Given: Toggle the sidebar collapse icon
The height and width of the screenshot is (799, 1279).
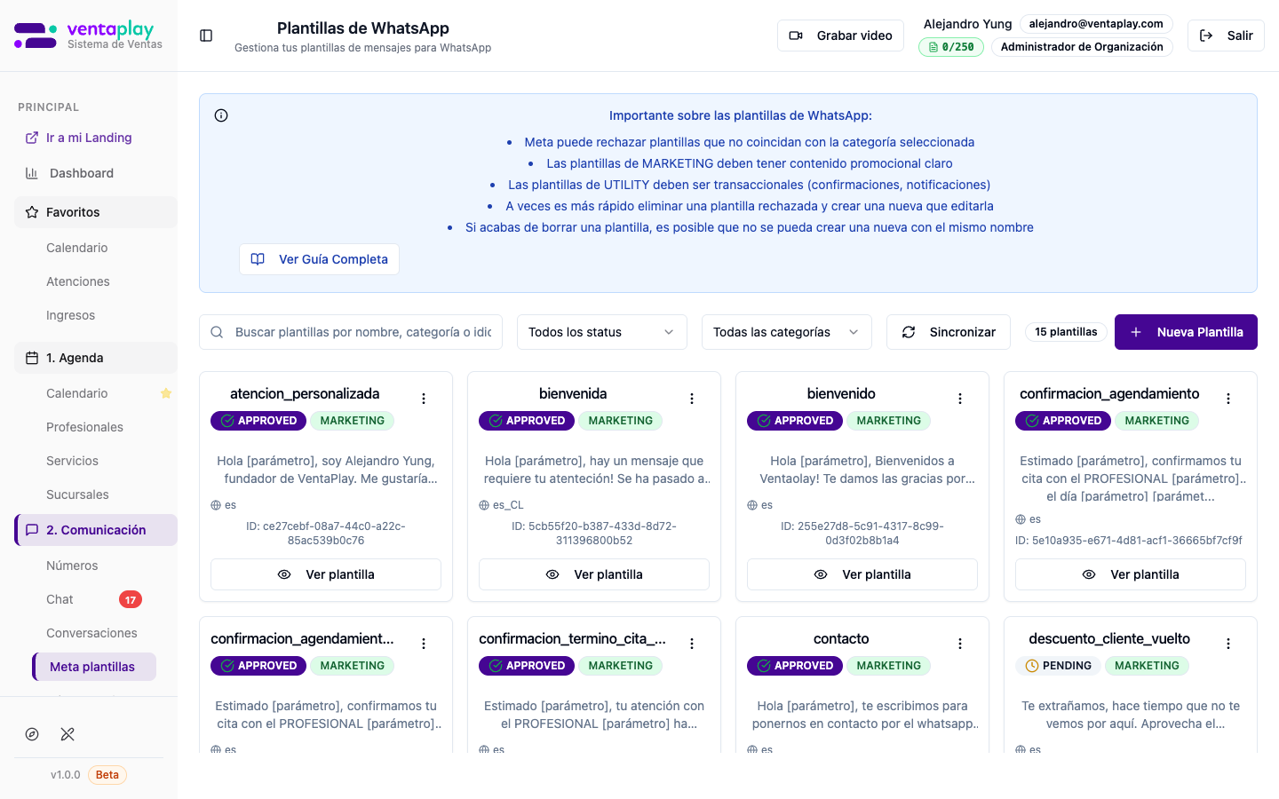Looking at the screenshot, I should 206,36.
